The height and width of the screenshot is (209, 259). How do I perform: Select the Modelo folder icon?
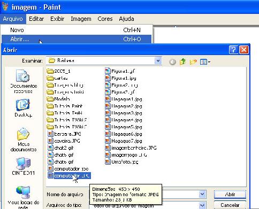coord(50,99)
